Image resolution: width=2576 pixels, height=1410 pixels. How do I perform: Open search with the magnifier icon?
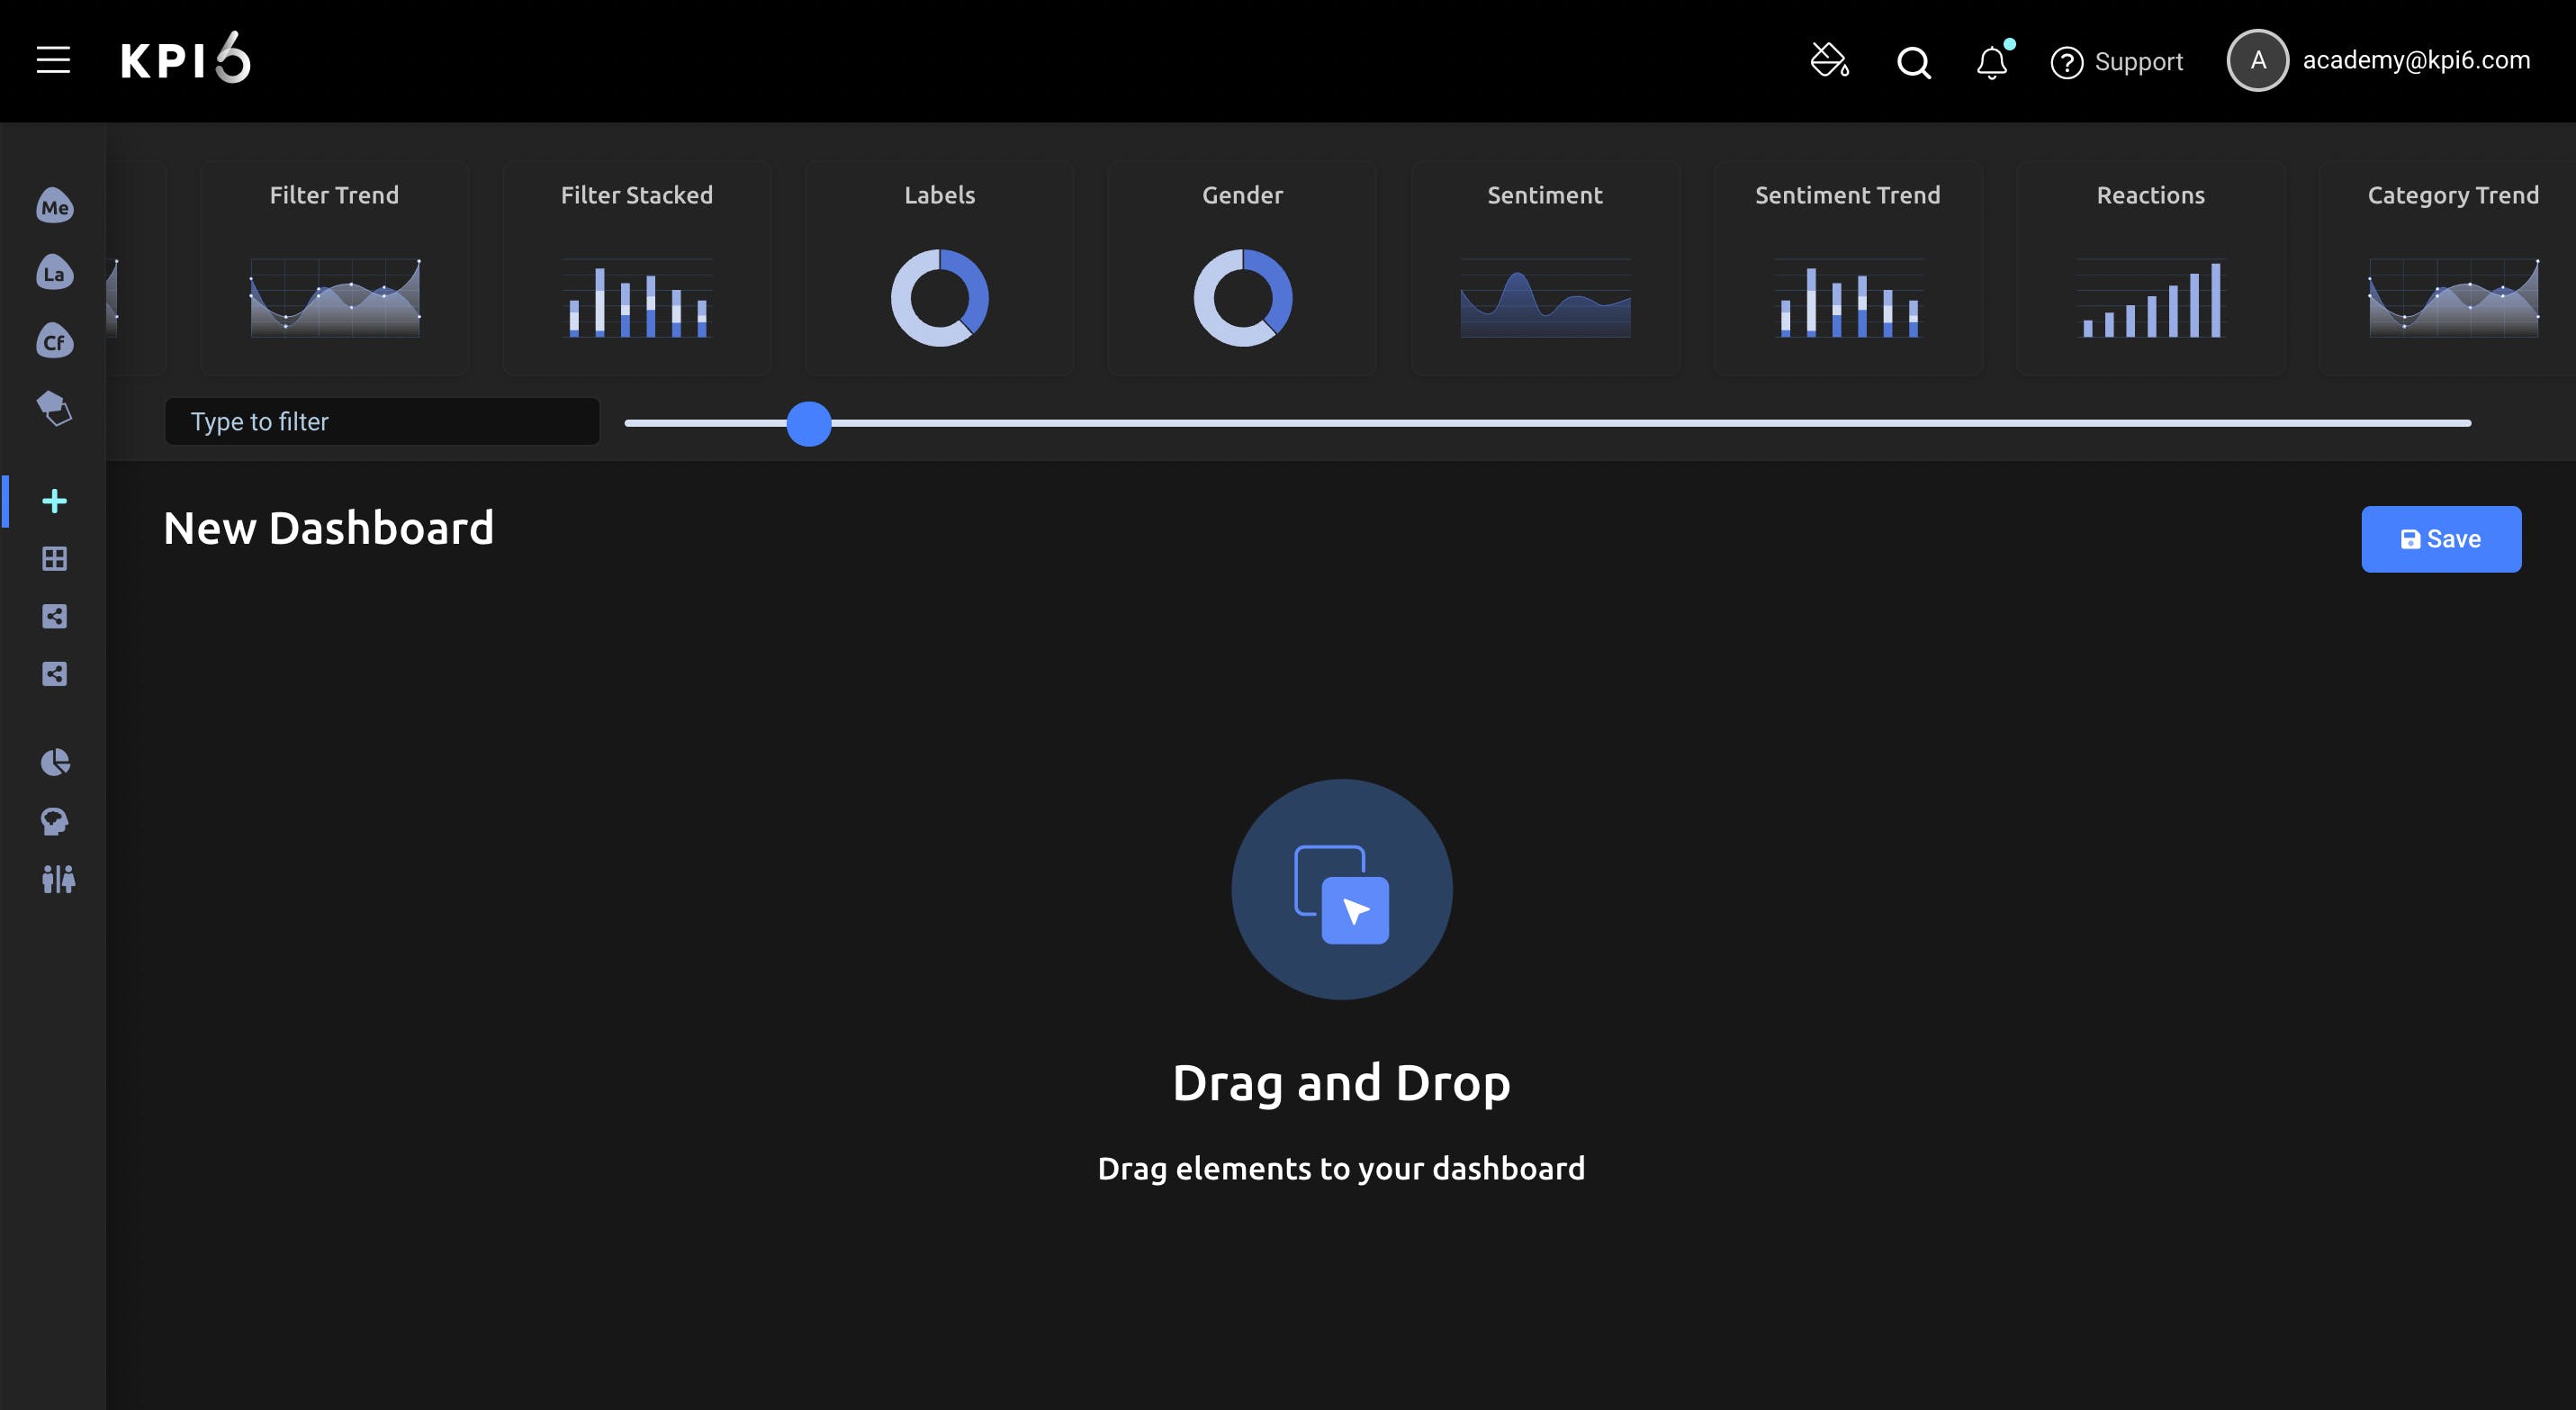1913,62
